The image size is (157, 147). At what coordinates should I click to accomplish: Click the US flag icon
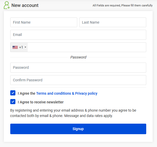[15, 47]
